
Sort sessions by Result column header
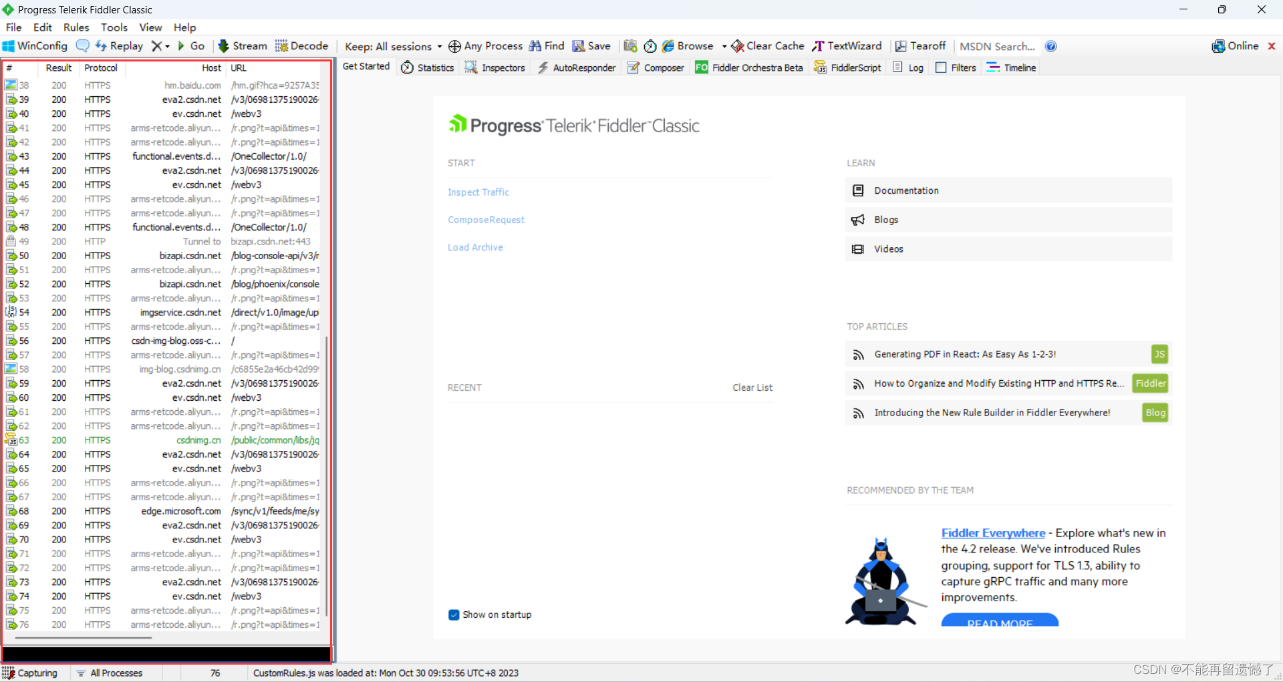58,68
